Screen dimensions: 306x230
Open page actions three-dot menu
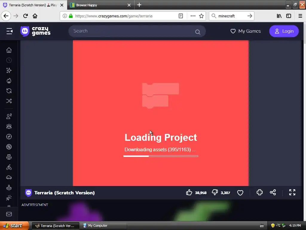pos(193,16)
